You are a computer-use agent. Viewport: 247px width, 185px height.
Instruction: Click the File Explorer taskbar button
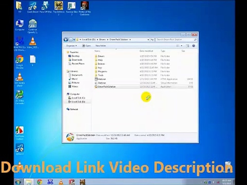(29, 182)
